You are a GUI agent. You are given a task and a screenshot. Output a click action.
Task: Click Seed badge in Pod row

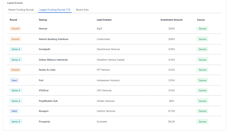click(14, 80)
